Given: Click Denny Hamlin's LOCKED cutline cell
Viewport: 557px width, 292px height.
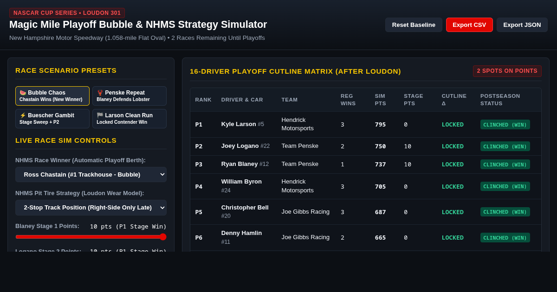Looking at the screenshot, I should point(453,238).
